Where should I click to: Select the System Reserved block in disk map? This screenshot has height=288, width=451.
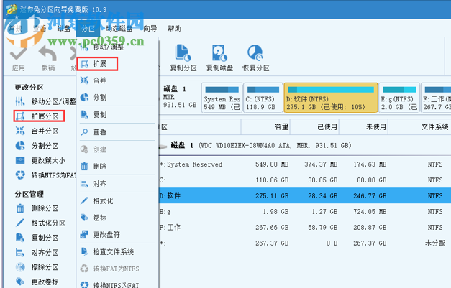pos(222,98)
